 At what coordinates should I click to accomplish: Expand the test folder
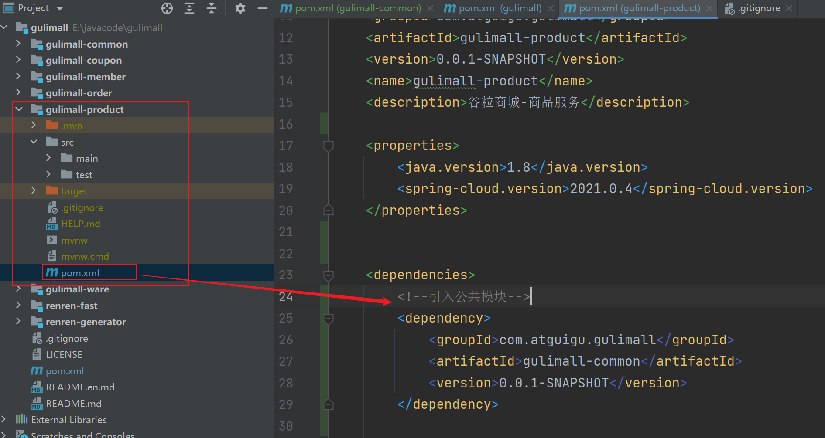click(48, 174)
